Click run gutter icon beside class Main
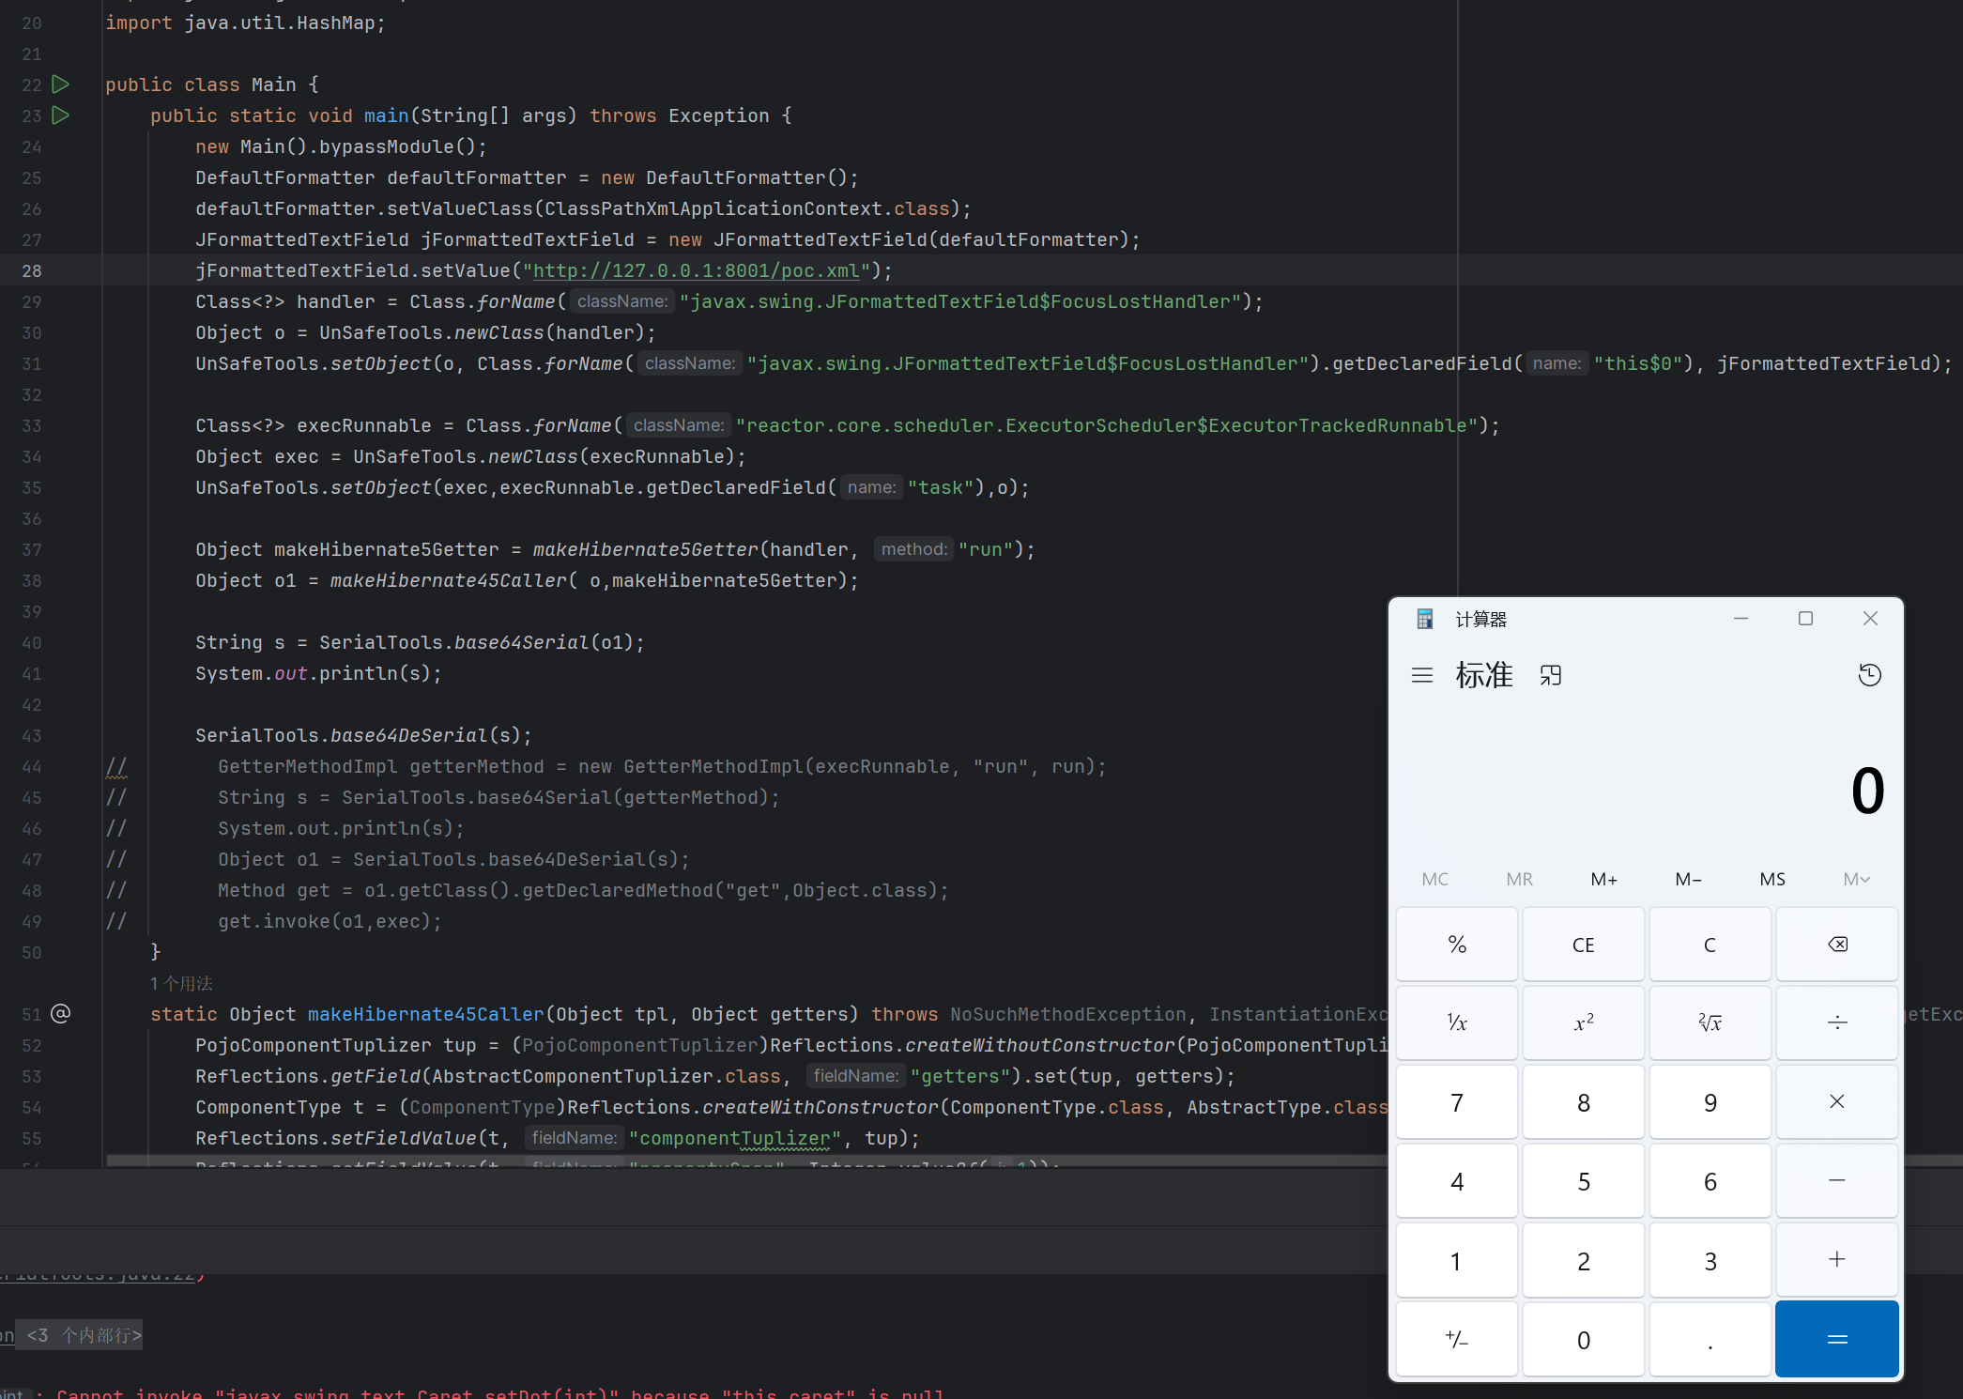This screenshot has height=1399, width=1963. pyautogui.click(x=61, y=85)
